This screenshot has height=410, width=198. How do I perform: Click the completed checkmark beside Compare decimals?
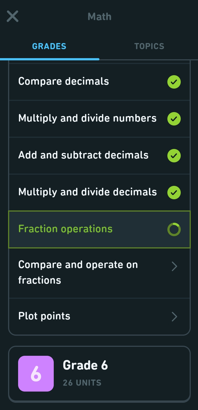(x=174, y=82)
